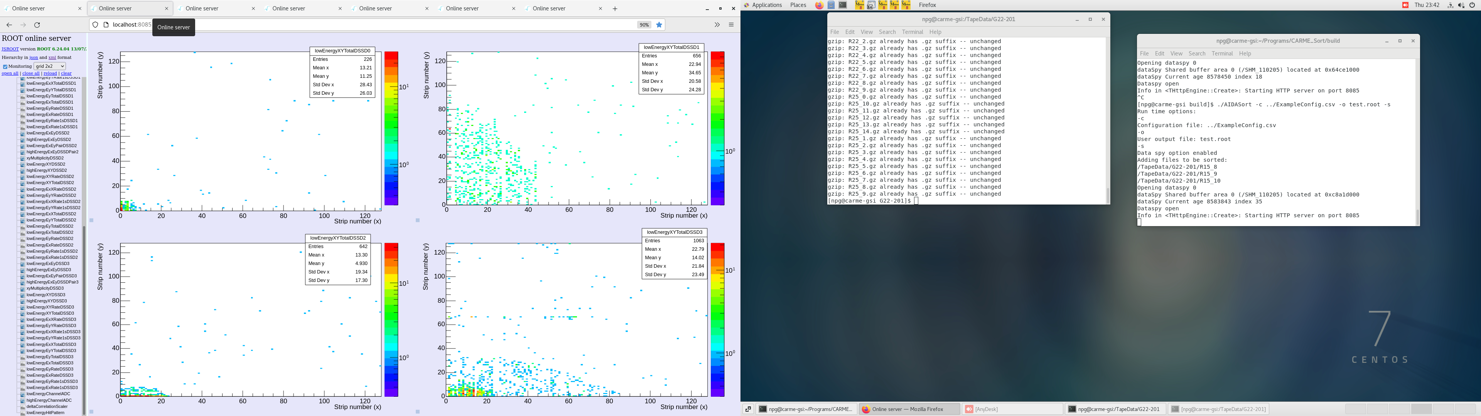The image size is (1481, 416).
Task: Switch to the first Online server tab
Action: (x=29, y=8)
